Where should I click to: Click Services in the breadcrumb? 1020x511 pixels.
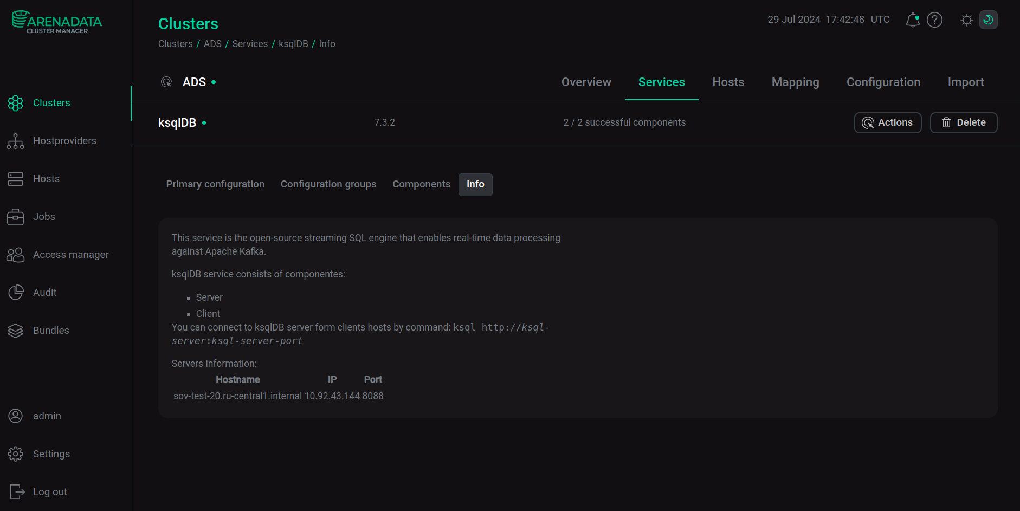point(250,44)
